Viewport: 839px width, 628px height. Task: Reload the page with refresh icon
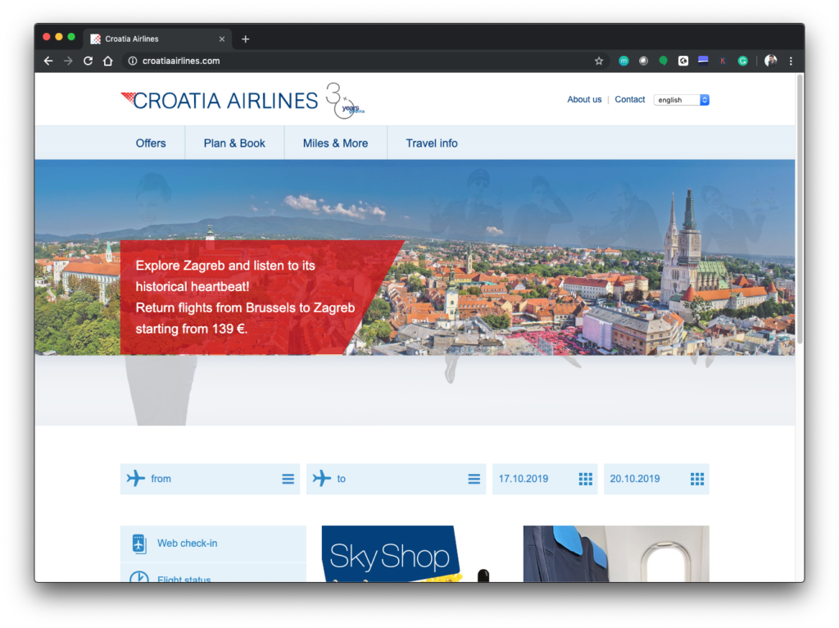(x=88, y=61)
